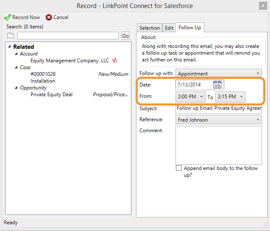Viewport: 270px width, 231px height.
Task: Open the Reference Fred Johnson dropdown
Action: pos(219,120)
